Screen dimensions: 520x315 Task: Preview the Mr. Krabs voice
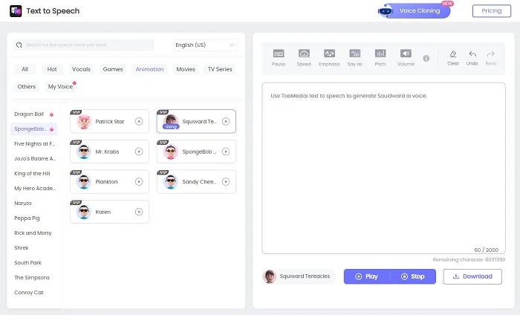[x=139, y=152]
